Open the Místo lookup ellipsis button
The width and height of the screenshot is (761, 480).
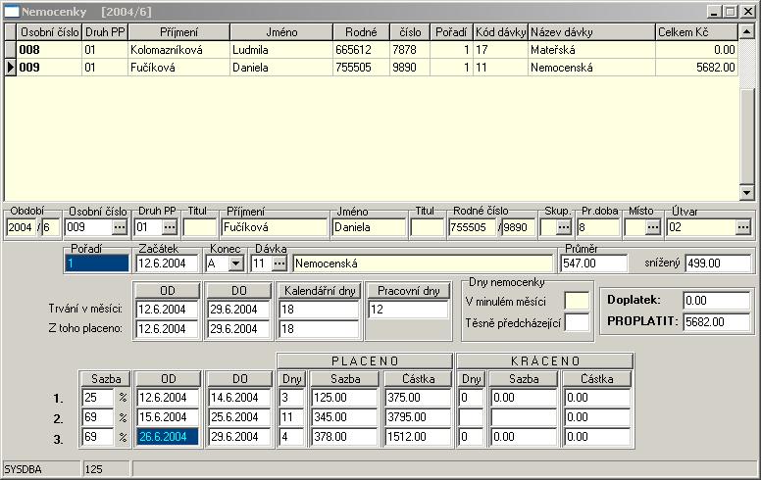tap(652, 227)
